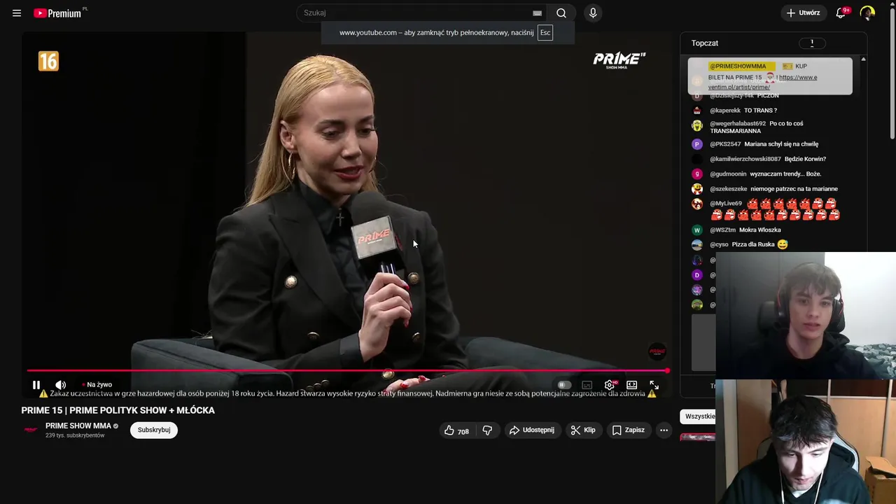896x504 pixels.
Task: Click the @PKS2547 purple avatar
Action: [x=696, y=144]
